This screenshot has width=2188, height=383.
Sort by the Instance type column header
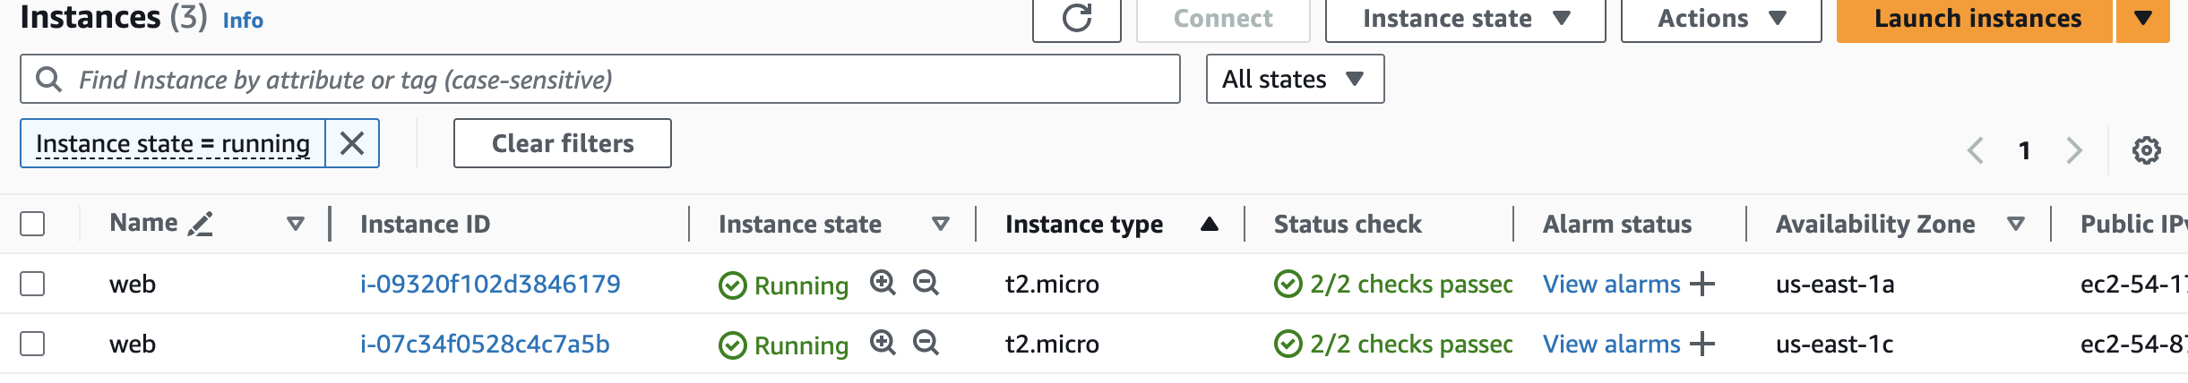click(x=1084, y=224)
